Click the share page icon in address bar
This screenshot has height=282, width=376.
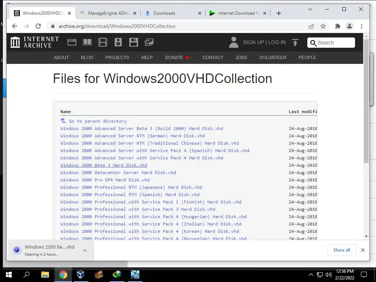[x=311, y=26]
